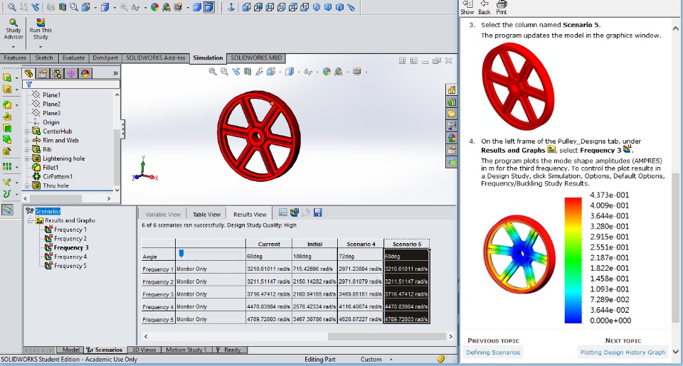Click Section View icon in viewport toolbar

248,71
